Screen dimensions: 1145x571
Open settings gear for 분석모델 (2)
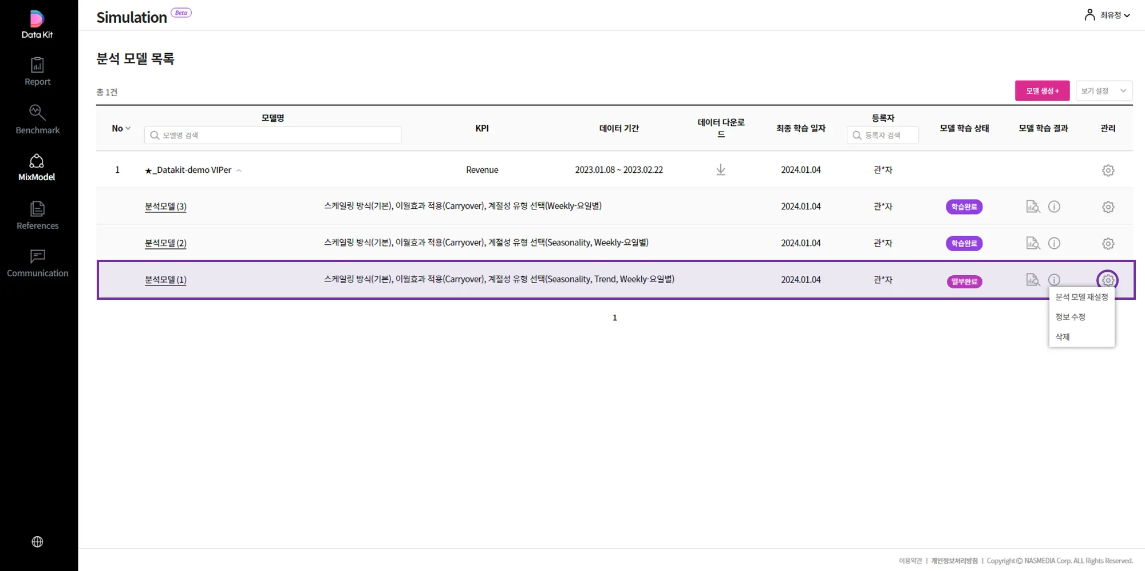(x=1108, y=244)
